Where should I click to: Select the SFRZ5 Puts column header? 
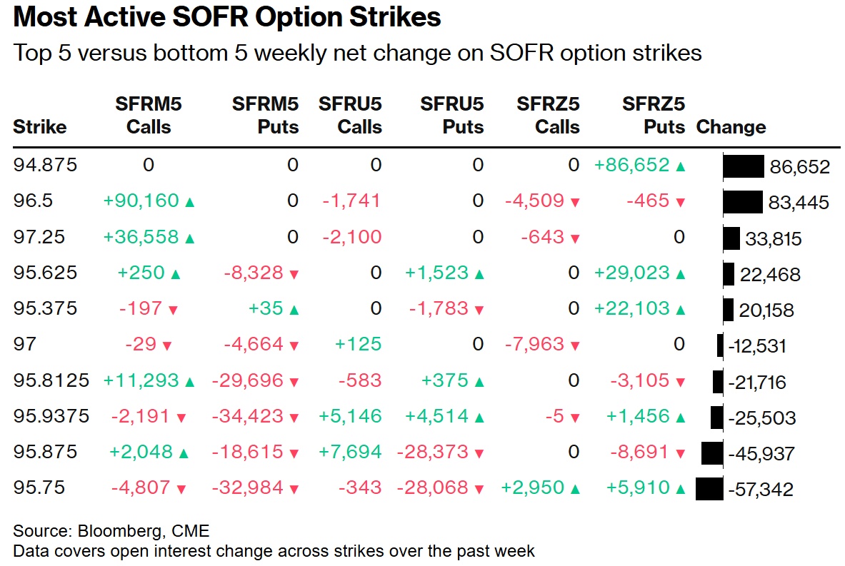tap(654, 116)
